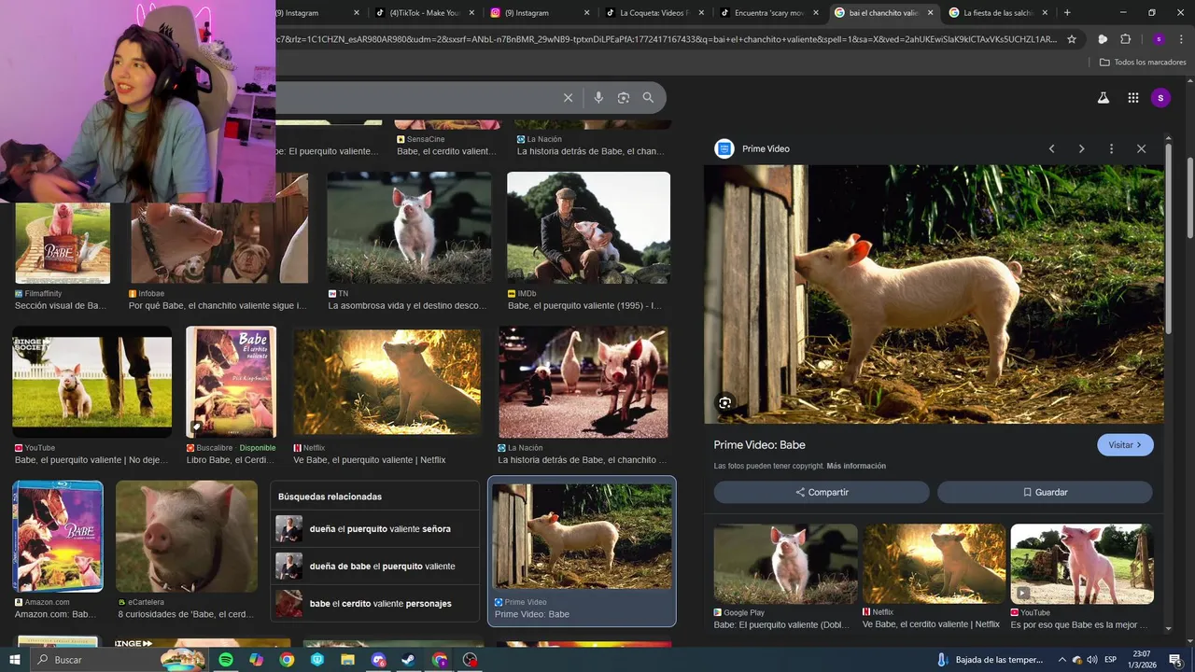Open the Más información link
The width and height of the screenshot is (1195, 672).
[856, 466]
